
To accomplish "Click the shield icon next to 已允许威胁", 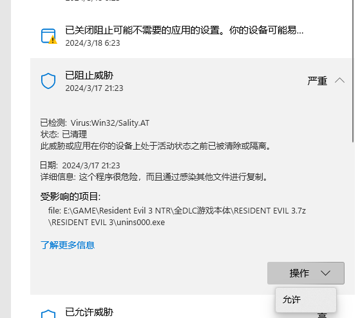I will [x=48, y=314].
